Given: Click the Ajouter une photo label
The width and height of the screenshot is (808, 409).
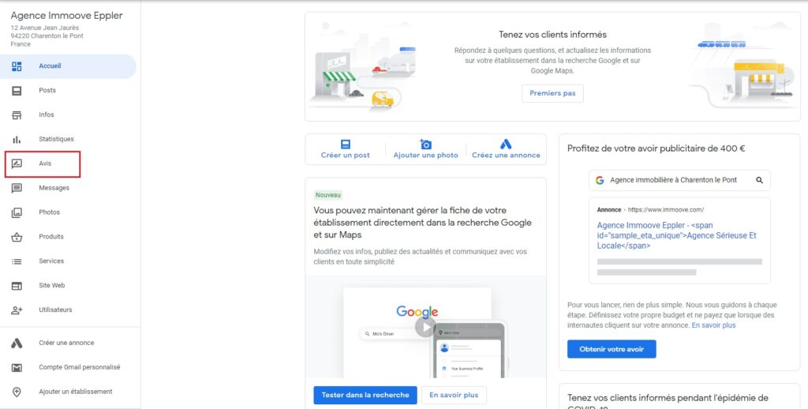Looking at the screenshot, I should pos(425,156).
